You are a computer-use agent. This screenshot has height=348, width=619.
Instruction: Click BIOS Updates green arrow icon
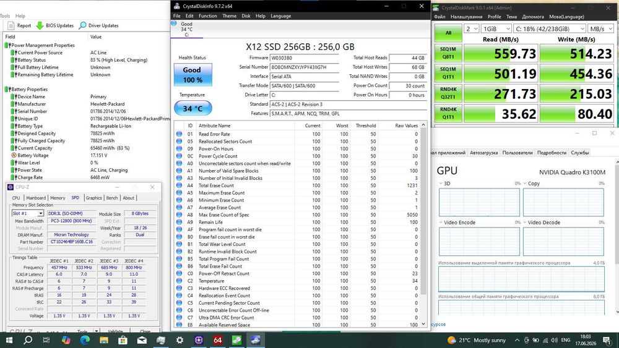40,25
